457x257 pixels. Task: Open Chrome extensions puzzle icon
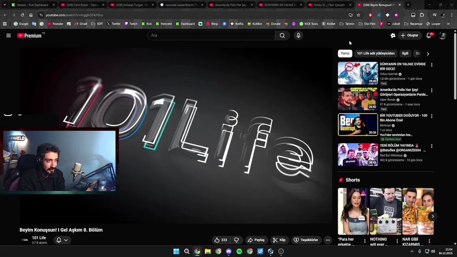pos(422,15)
